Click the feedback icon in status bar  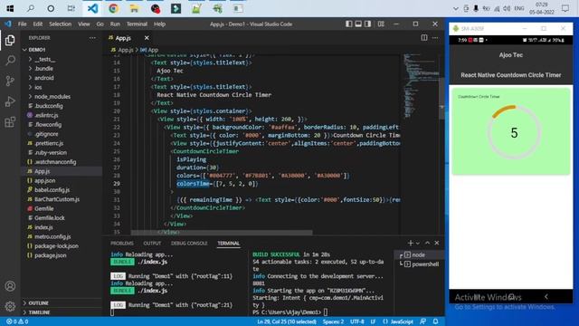[422, 321]
